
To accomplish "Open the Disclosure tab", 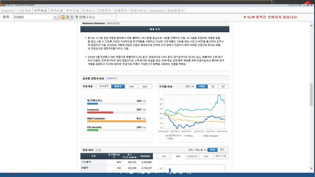I will (x=157, y=10).
